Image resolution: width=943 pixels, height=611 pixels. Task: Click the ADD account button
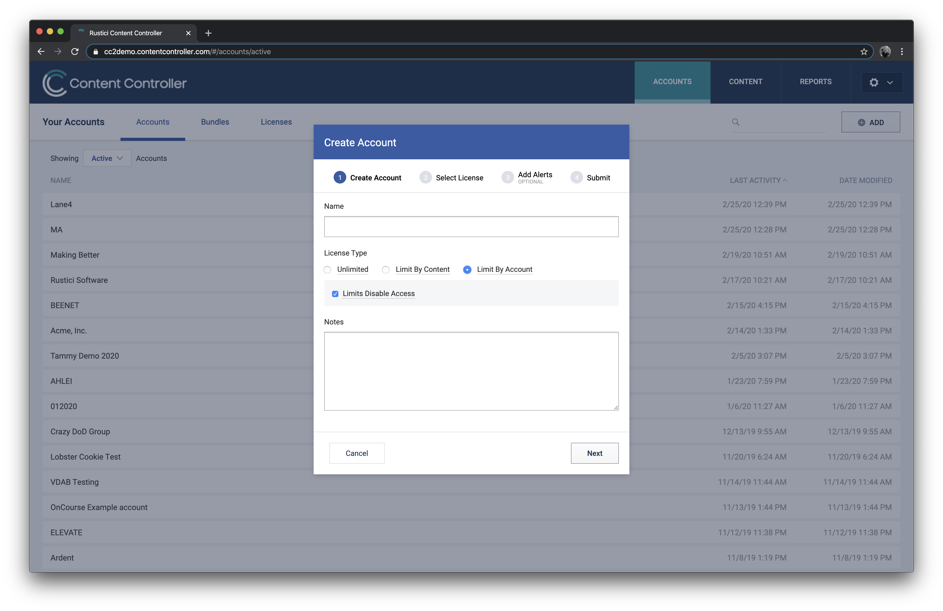870,122
